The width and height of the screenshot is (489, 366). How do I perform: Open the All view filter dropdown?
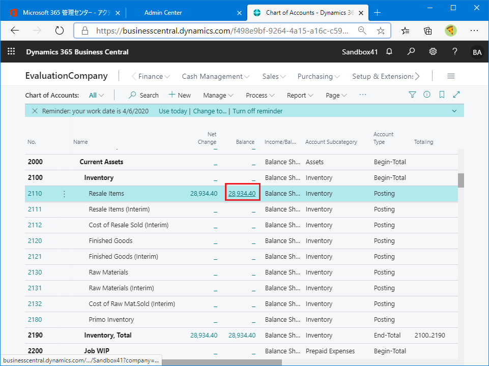[x=96, y=96]
